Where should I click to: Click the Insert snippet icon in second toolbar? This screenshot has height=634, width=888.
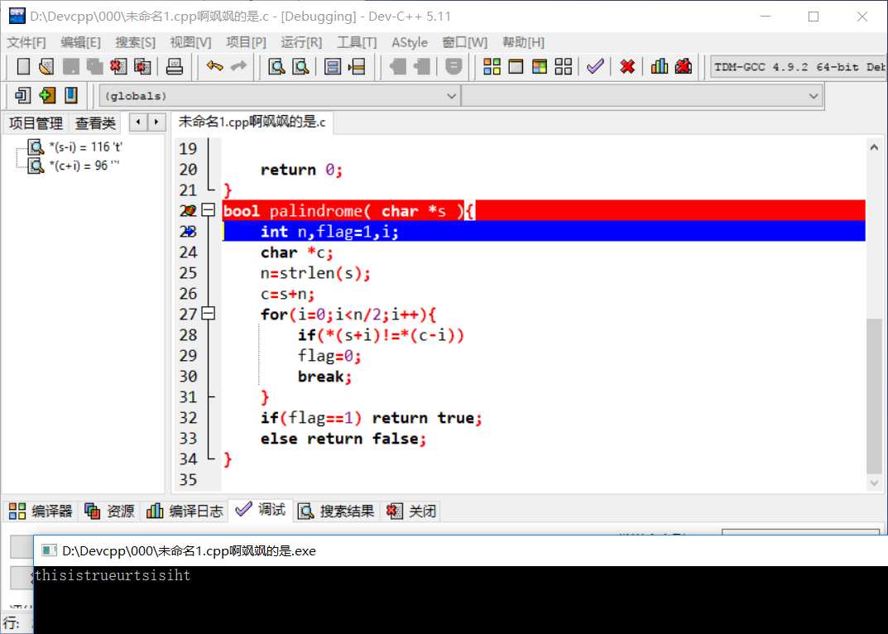pyautogui.click(x=22, y=95)
